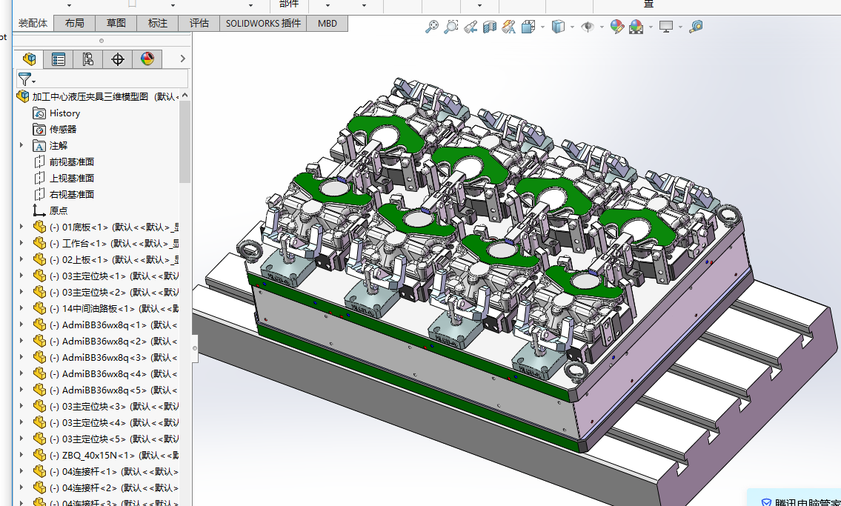The image size is (841, 506).
Task: Switch to the SOLIDWORKS 插件 tab
Action: click(x=263, y=23)
